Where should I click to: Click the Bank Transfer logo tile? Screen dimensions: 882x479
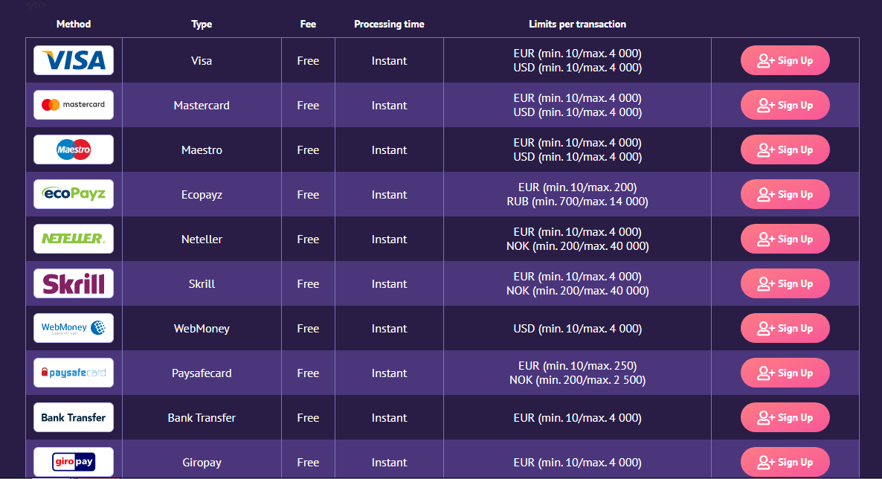pos(73,417)
